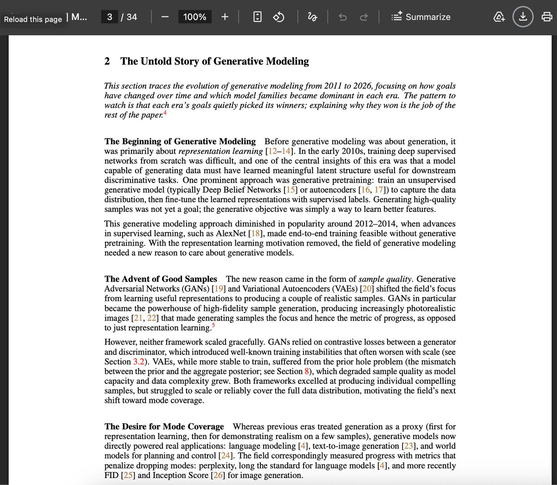Click the italic phrase 'sample quality'
Screen dimensions: 557x485
tap(385, 279)
